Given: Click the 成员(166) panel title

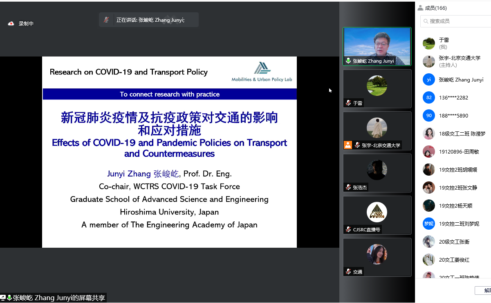Looking at the screenshot, I should (x=436, y=8).
